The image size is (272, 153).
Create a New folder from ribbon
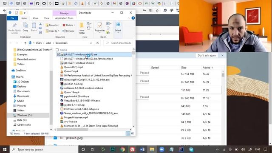(82, 28)
